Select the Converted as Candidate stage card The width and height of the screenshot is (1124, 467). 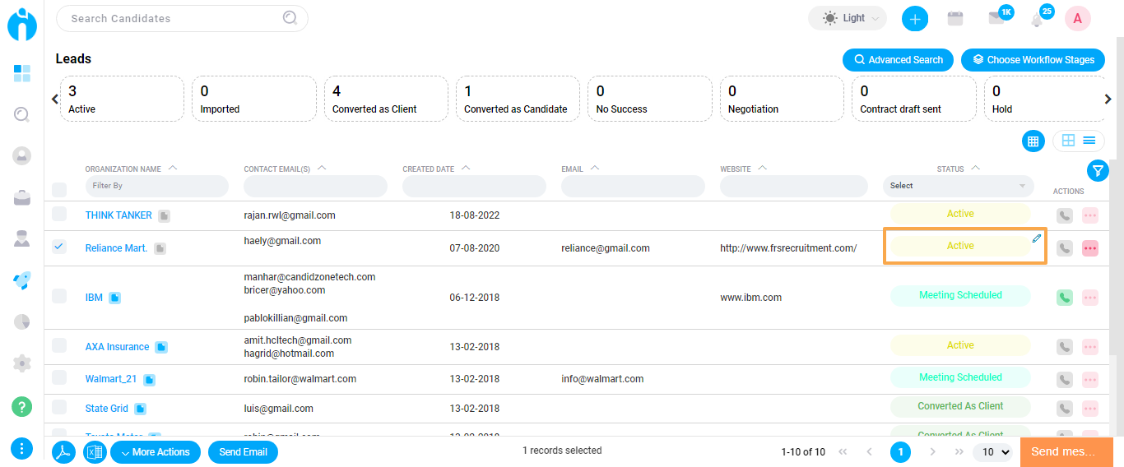click(x=518, y=99)
